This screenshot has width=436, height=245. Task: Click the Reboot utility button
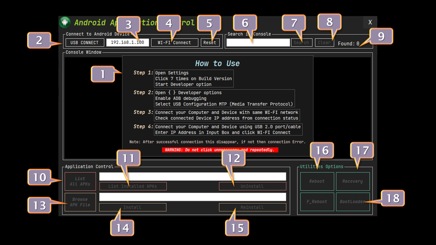click(x=317, y=181)
